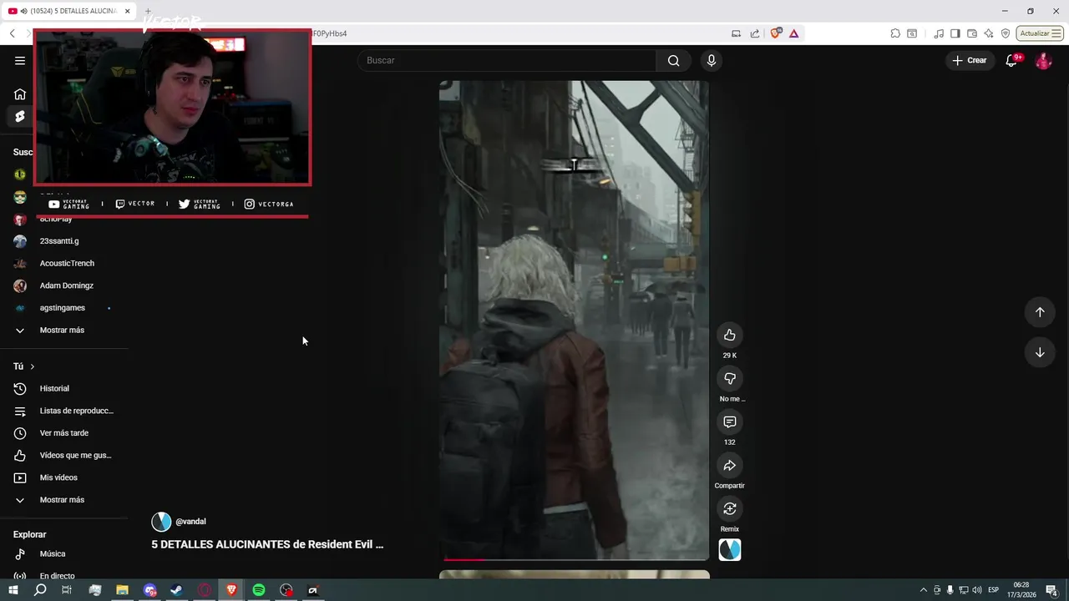
Task: Open the volume speaker tray icon
Action: click(977, 590)
